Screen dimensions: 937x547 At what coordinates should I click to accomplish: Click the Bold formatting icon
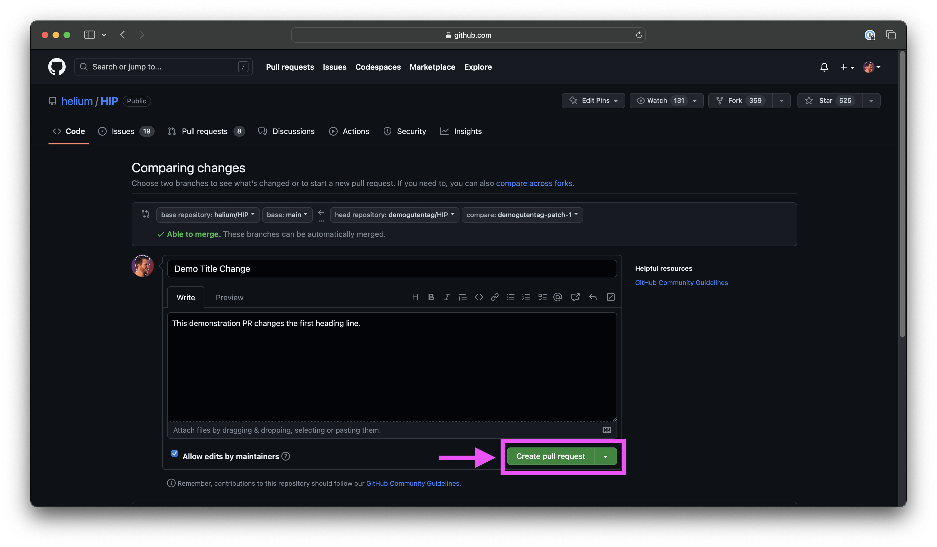pos(431,297)
